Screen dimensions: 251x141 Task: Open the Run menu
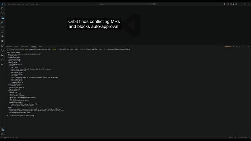tap(26, 4)
